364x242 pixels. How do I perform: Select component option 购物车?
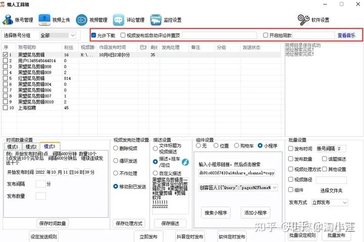click(237, 146)
